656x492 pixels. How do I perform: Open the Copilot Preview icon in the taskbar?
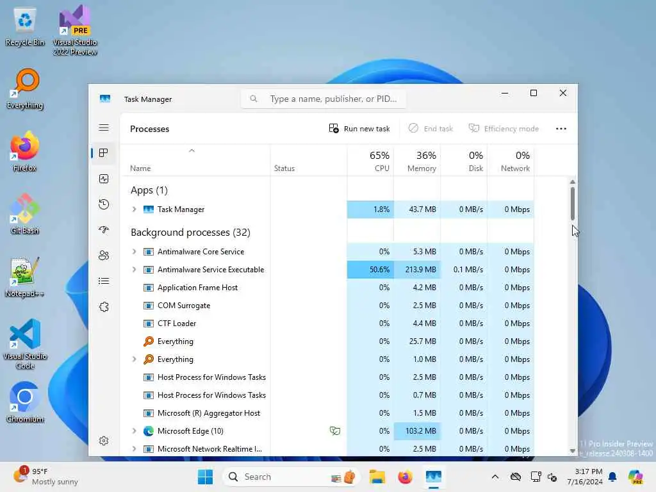635,477
